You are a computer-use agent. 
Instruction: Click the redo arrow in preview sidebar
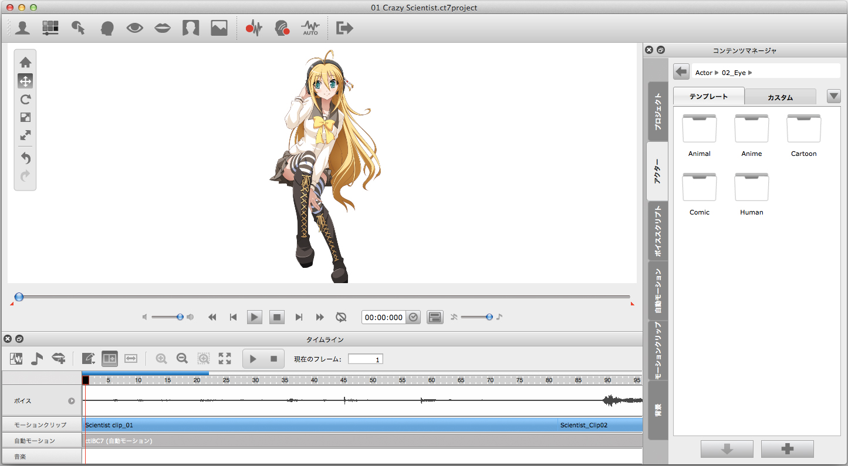click(x=25, y=176)
